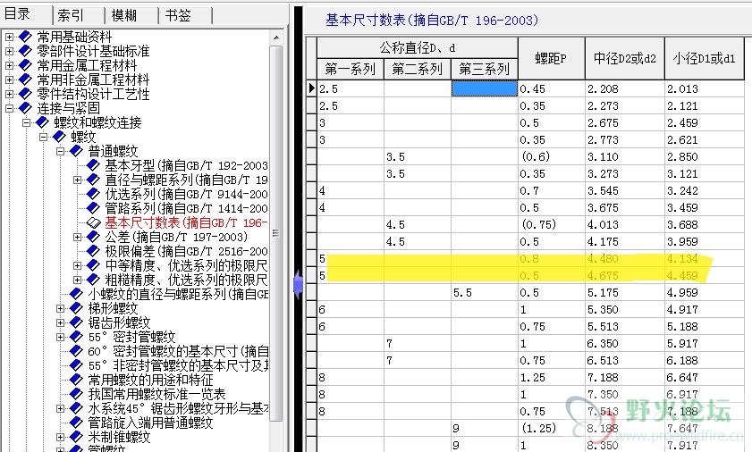
Task: Click icon beside 我国常用螺纹标准一览表
Action: click(x=76, y=394)
